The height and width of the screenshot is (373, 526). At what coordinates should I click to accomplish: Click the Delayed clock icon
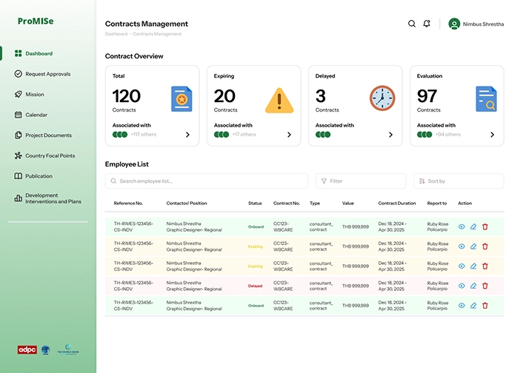(382, 98)
